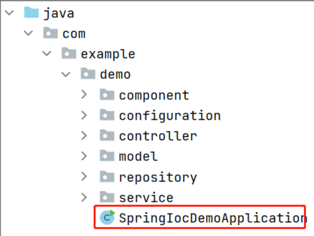
Task: Click the configuration package icon
Action: pos(107,115)
